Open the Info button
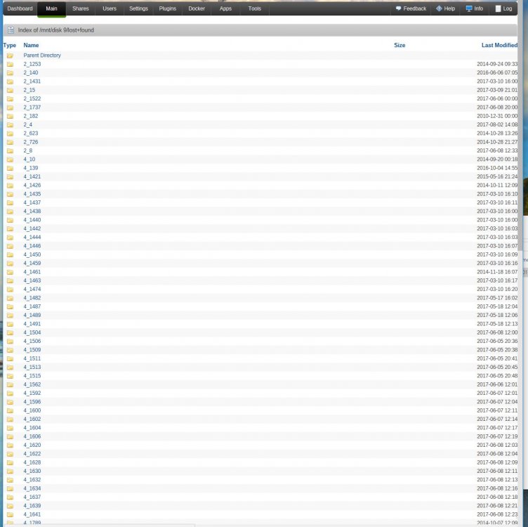 [474, 8]
